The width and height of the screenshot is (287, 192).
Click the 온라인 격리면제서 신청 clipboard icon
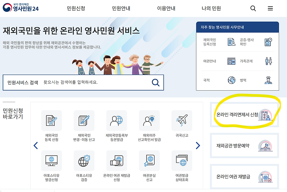[x=265, y=115]
